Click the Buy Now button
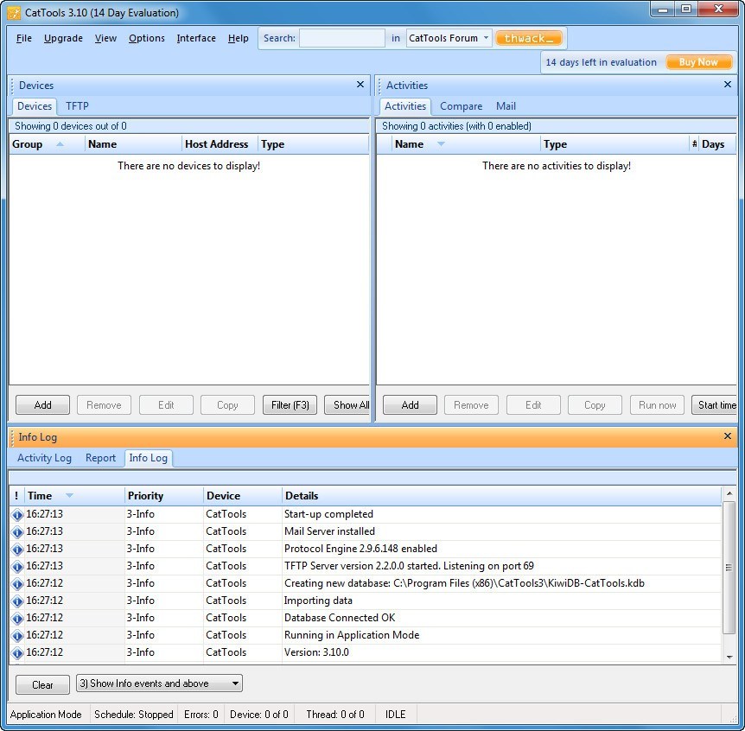The height and width of the screenshot is (731, 745). click(698, 62)
